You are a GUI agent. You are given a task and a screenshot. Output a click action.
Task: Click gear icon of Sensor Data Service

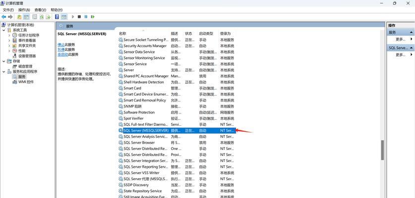coord(120,52)
